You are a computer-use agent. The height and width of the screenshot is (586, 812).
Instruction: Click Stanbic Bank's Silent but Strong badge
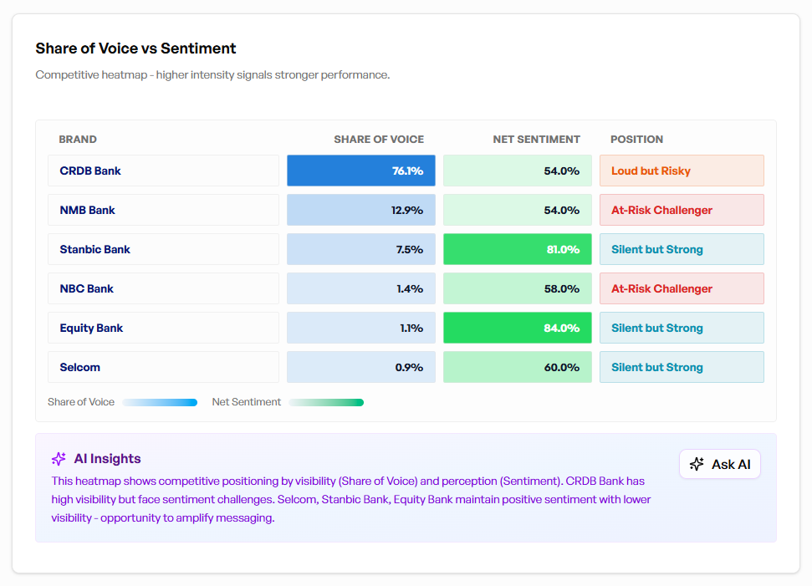point(682,249)
